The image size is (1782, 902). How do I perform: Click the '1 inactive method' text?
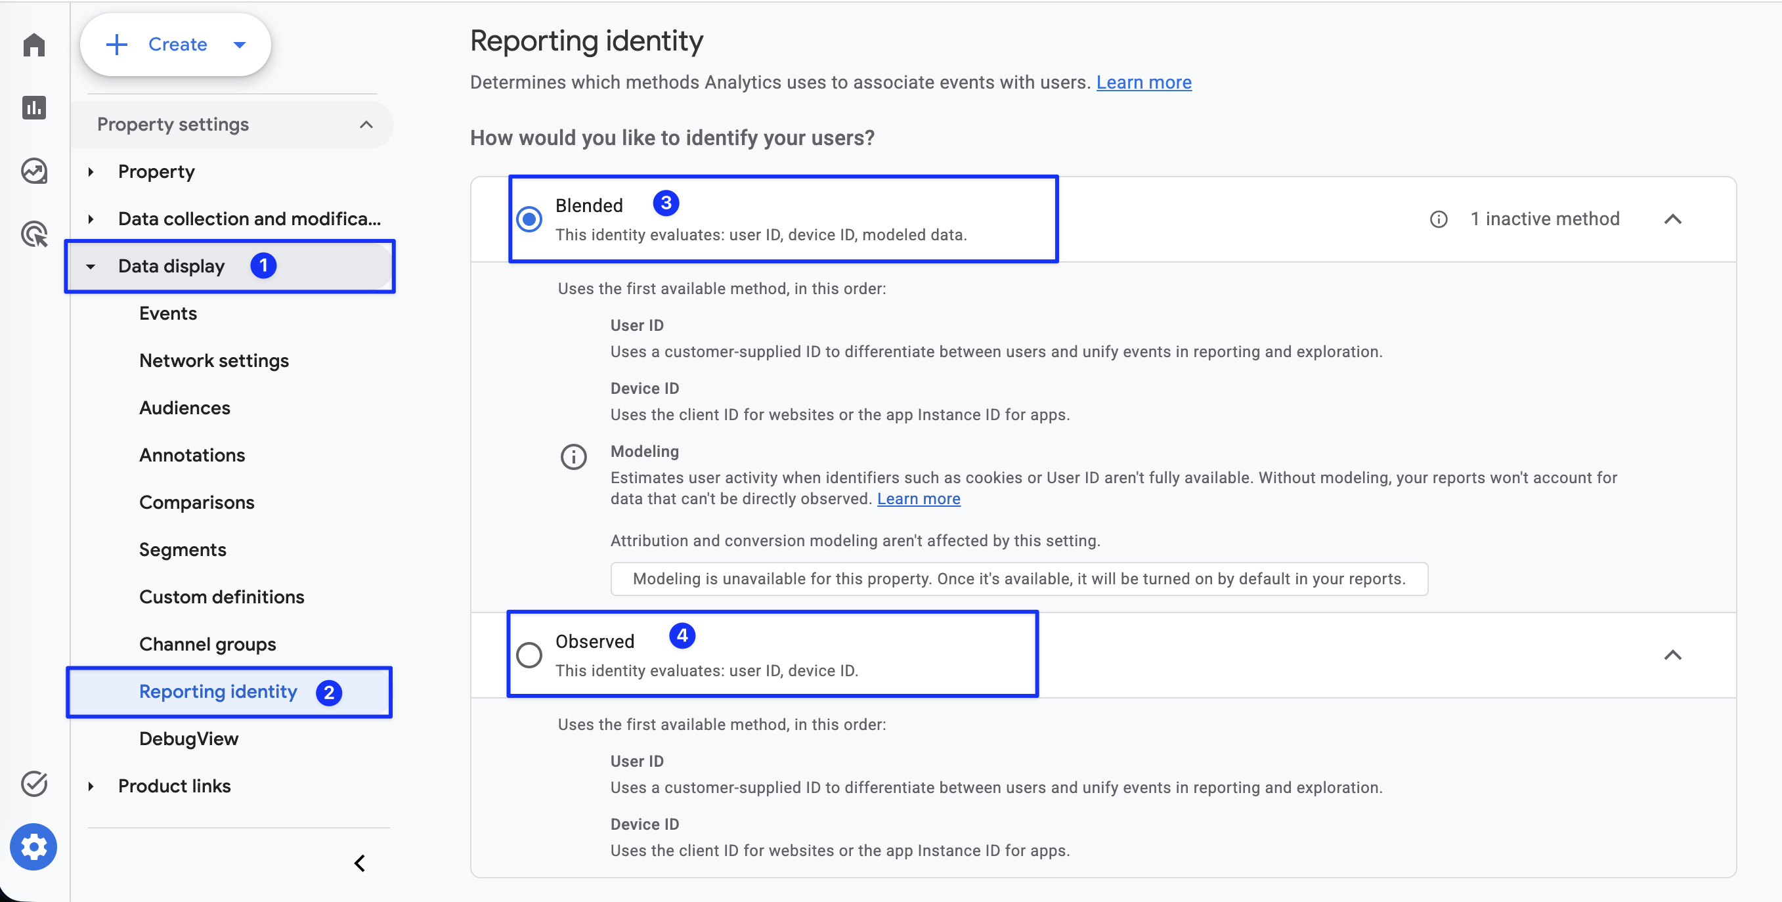[x=1545, y=219]
